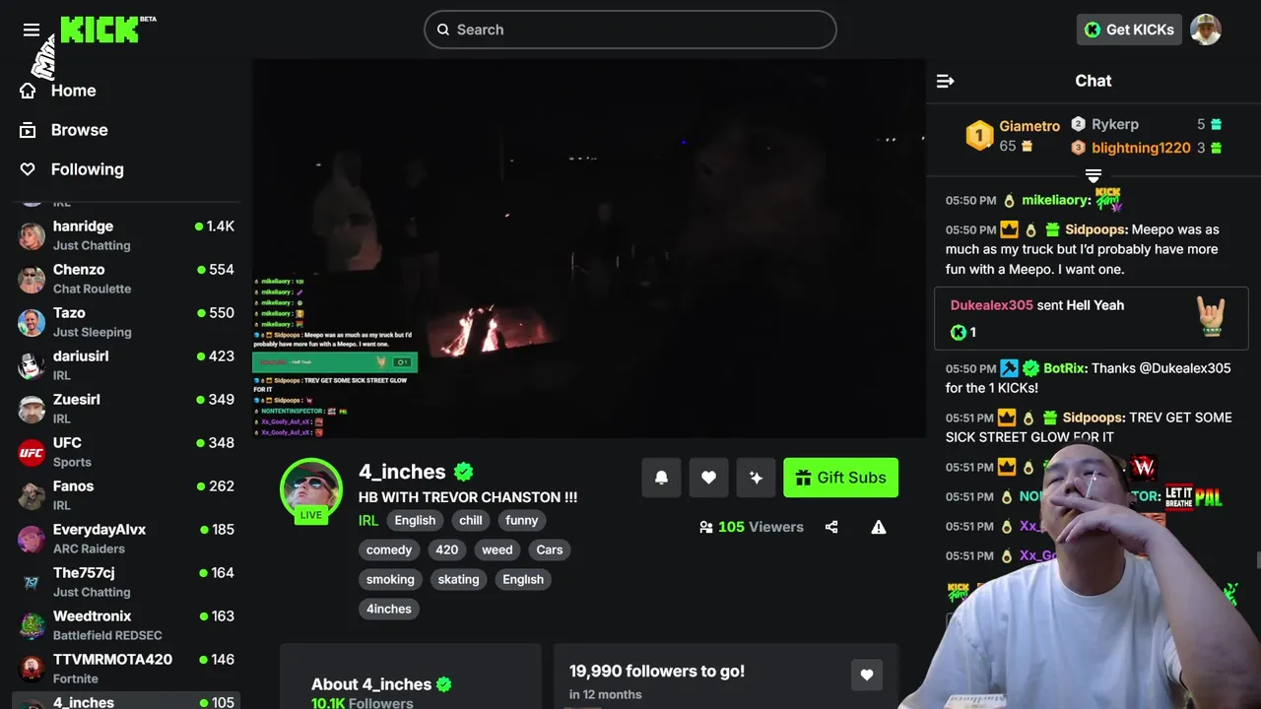The height and width of the screenshot is (709, 1261).
Task: Expand the chat leaderboard dropdown arrow
Action: coord(1093,176)
